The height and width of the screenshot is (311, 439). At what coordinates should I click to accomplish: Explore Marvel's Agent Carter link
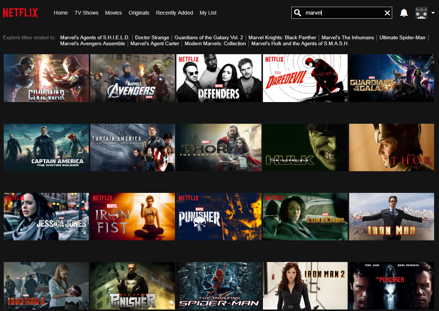point(155,44)
